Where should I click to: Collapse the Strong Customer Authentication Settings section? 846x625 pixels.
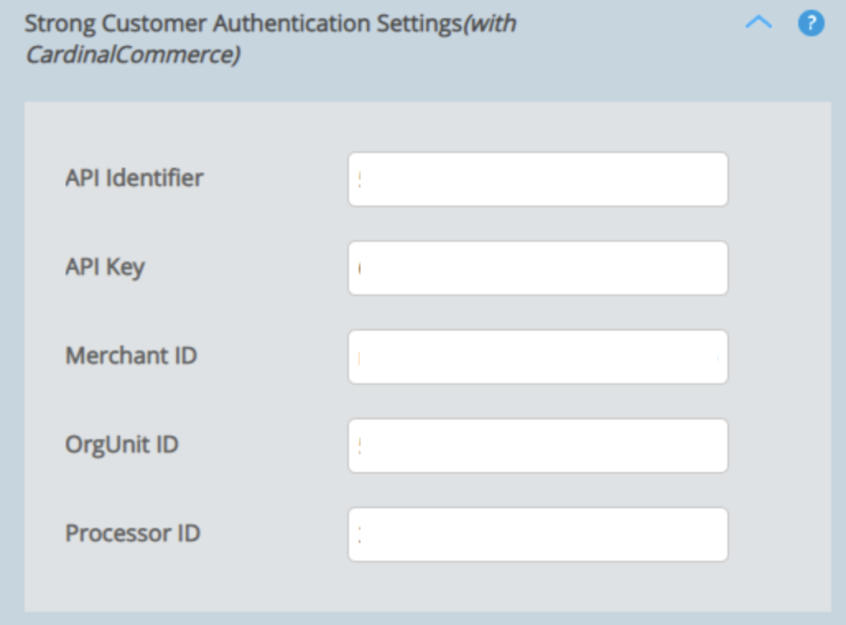(759, 24)
